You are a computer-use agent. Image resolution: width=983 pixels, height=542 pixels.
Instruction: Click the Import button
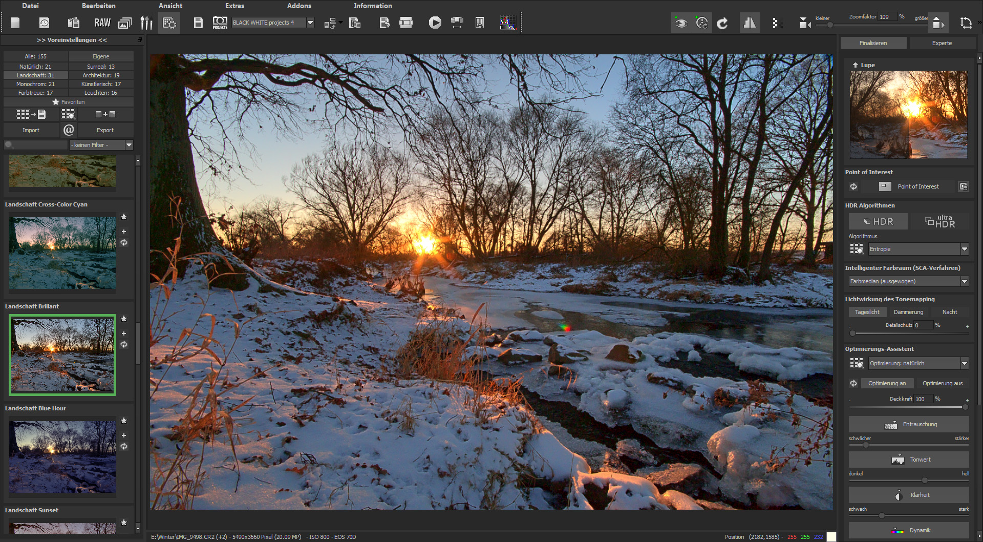pyautogui.click(x=31, y=130)
